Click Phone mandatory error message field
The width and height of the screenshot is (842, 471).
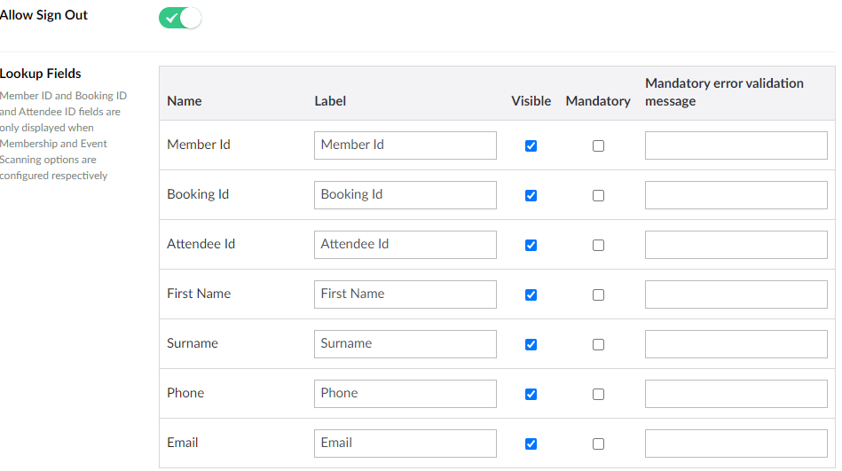pos(736,394)
